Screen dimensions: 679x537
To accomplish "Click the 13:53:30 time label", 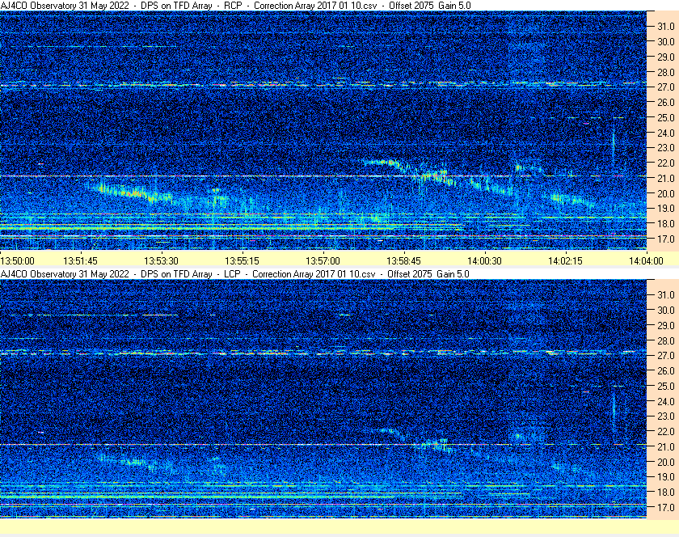I will coord(161,261).
